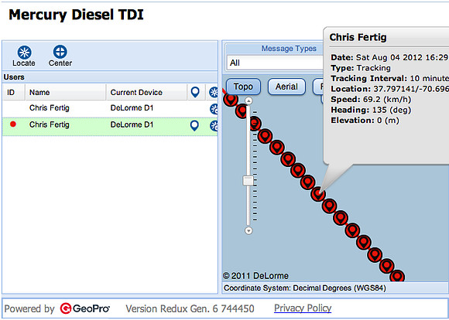
Task: Click the Coordinate System: Decimal Degrees (WGS84) text
Action: click(x=305, y=288)
